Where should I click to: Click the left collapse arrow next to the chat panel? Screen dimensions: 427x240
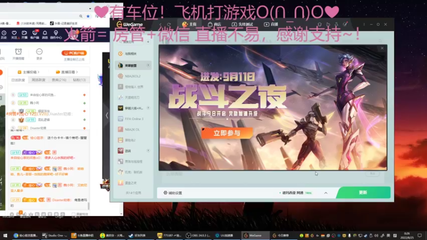(107, 115)
